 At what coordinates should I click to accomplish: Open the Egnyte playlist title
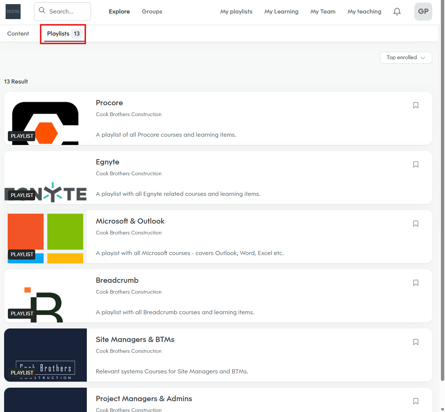107,162
